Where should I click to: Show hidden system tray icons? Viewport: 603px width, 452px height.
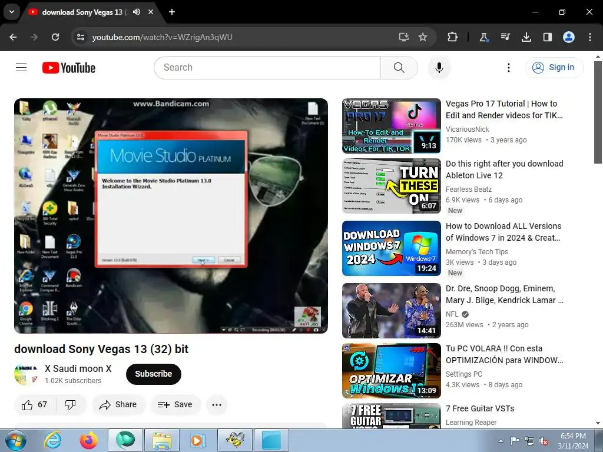[501, 441]
